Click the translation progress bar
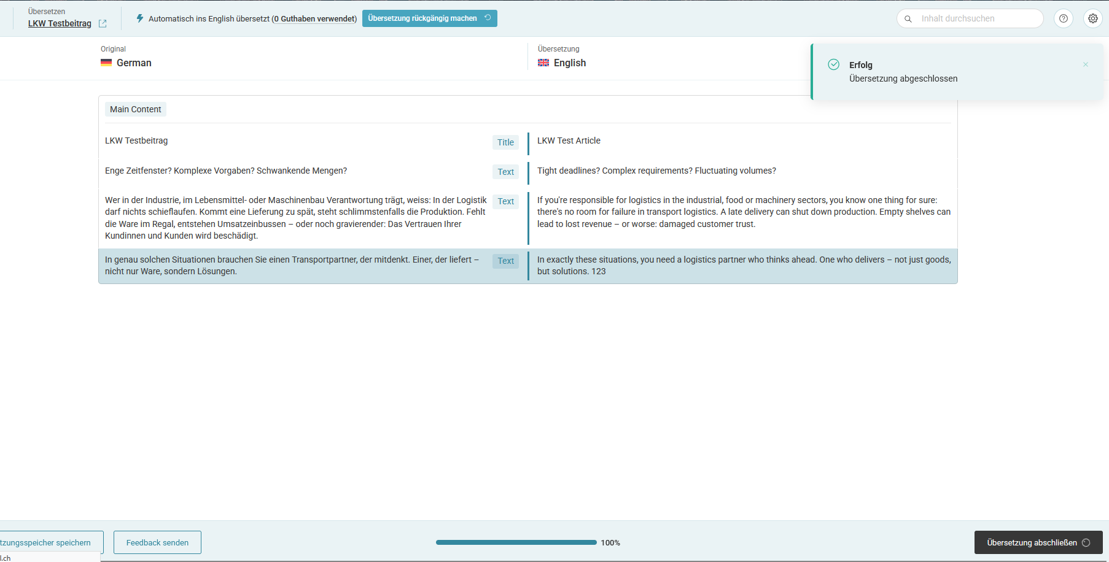 point(516,542)
